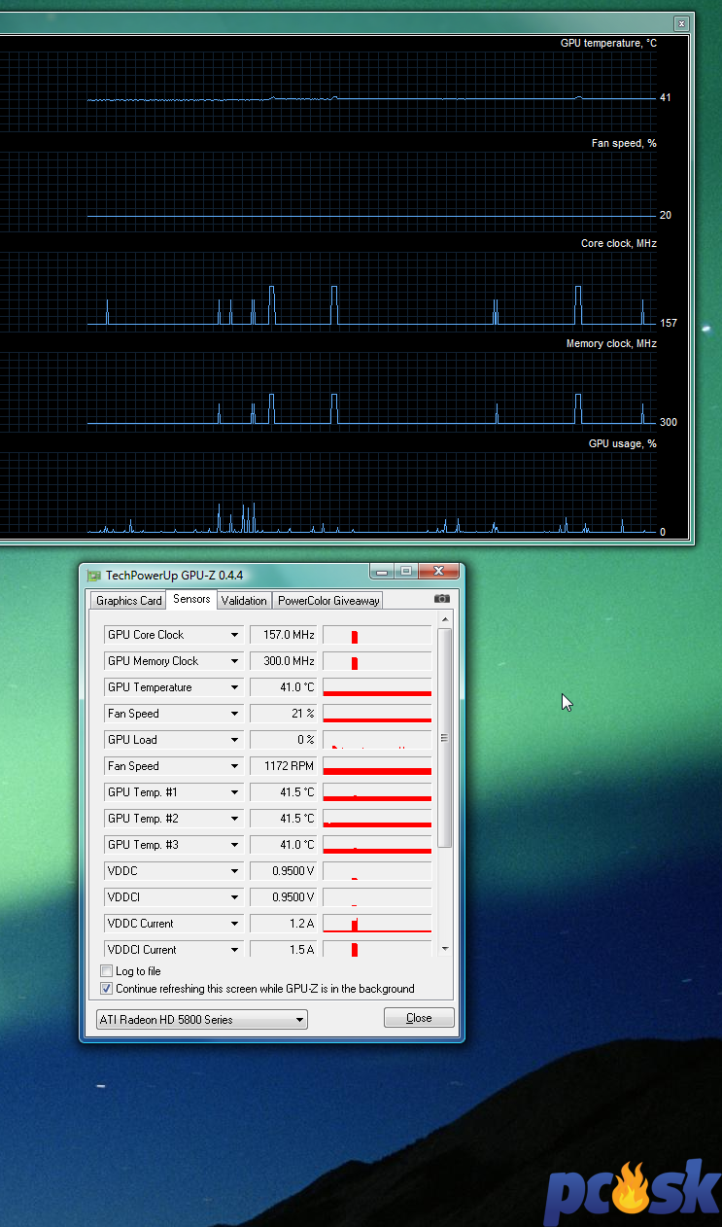Switch to the Graphics Card tab
The height and width of the screenshot is (1227, 722).
(128, 601)
